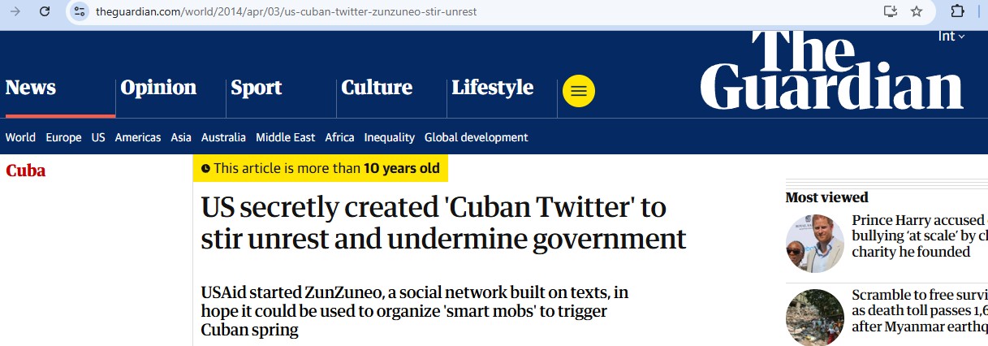Click the Prince Harry story thumbnail
The width and height of the screenshot is (988, 346).
(x=815, y=244)
